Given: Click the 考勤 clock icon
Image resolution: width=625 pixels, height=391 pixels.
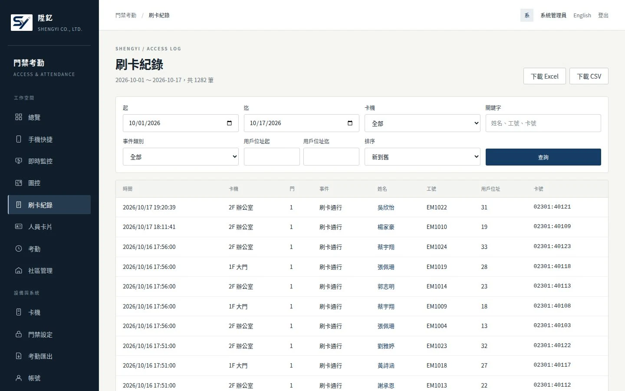Looking at the screenshot, I should click(x=19, y=249).
